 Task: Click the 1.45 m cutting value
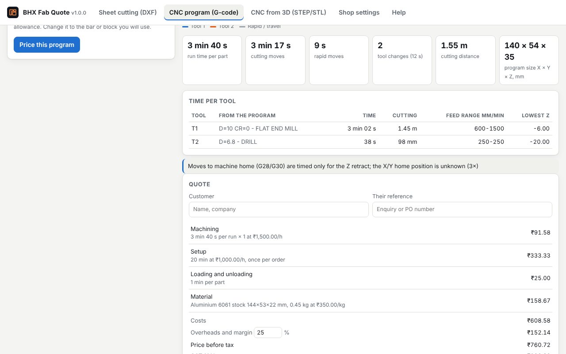(407, 129)
